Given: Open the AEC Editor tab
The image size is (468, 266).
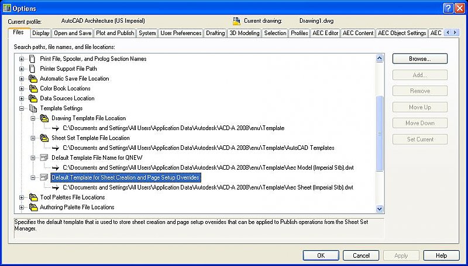Looking at the screenshot, I should (325, 33).
